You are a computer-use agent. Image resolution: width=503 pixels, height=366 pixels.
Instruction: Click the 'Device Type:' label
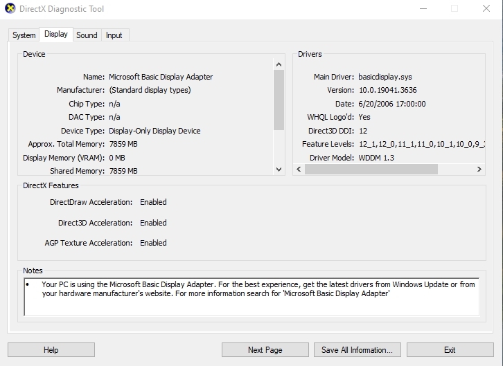[82, 131]
